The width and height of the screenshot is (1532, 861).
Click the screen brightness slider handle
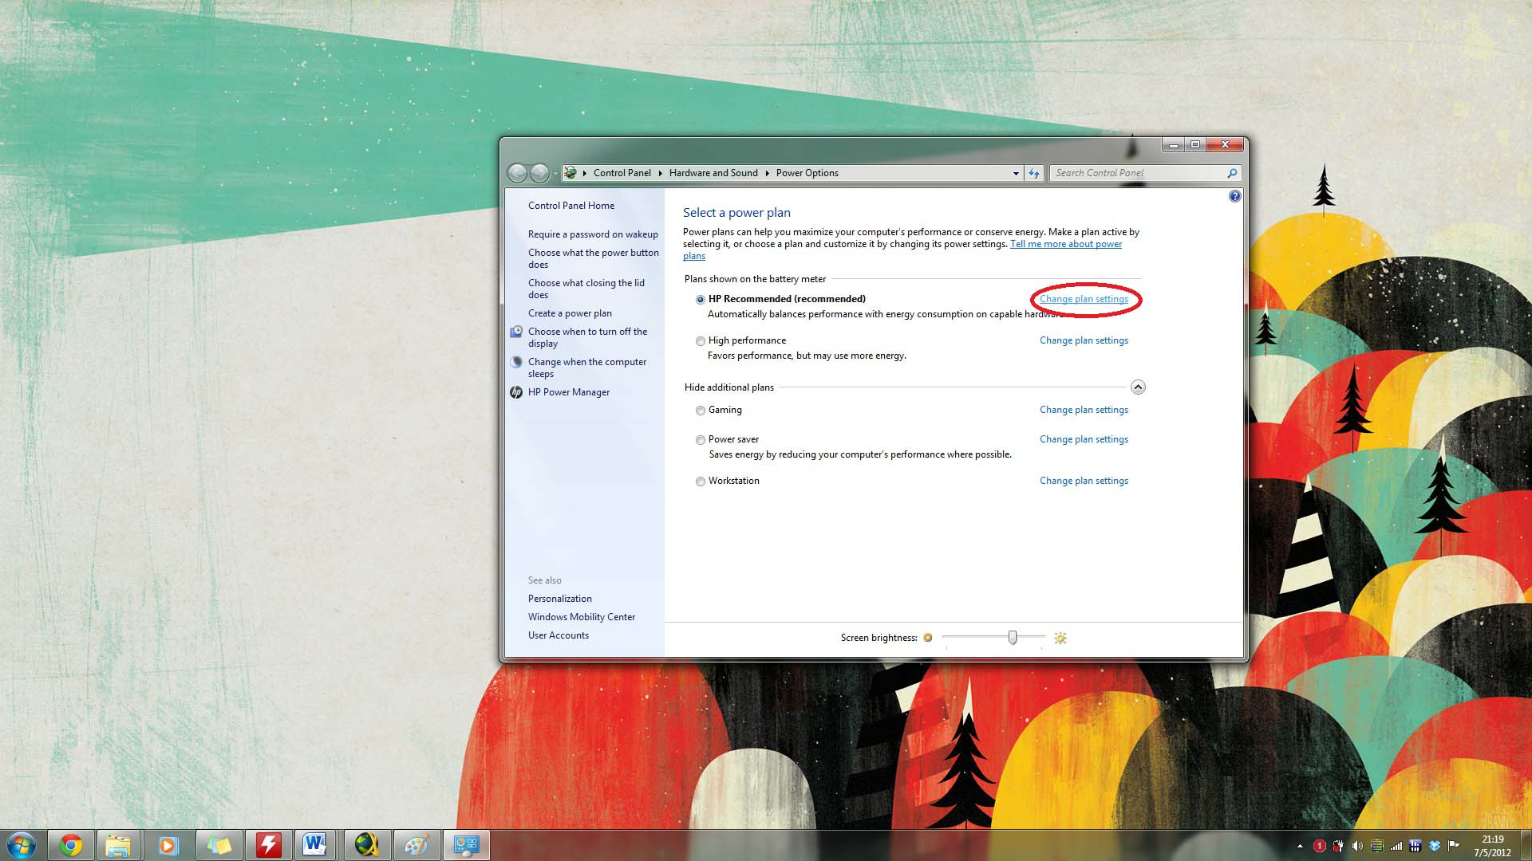[x=1013, y=637]
